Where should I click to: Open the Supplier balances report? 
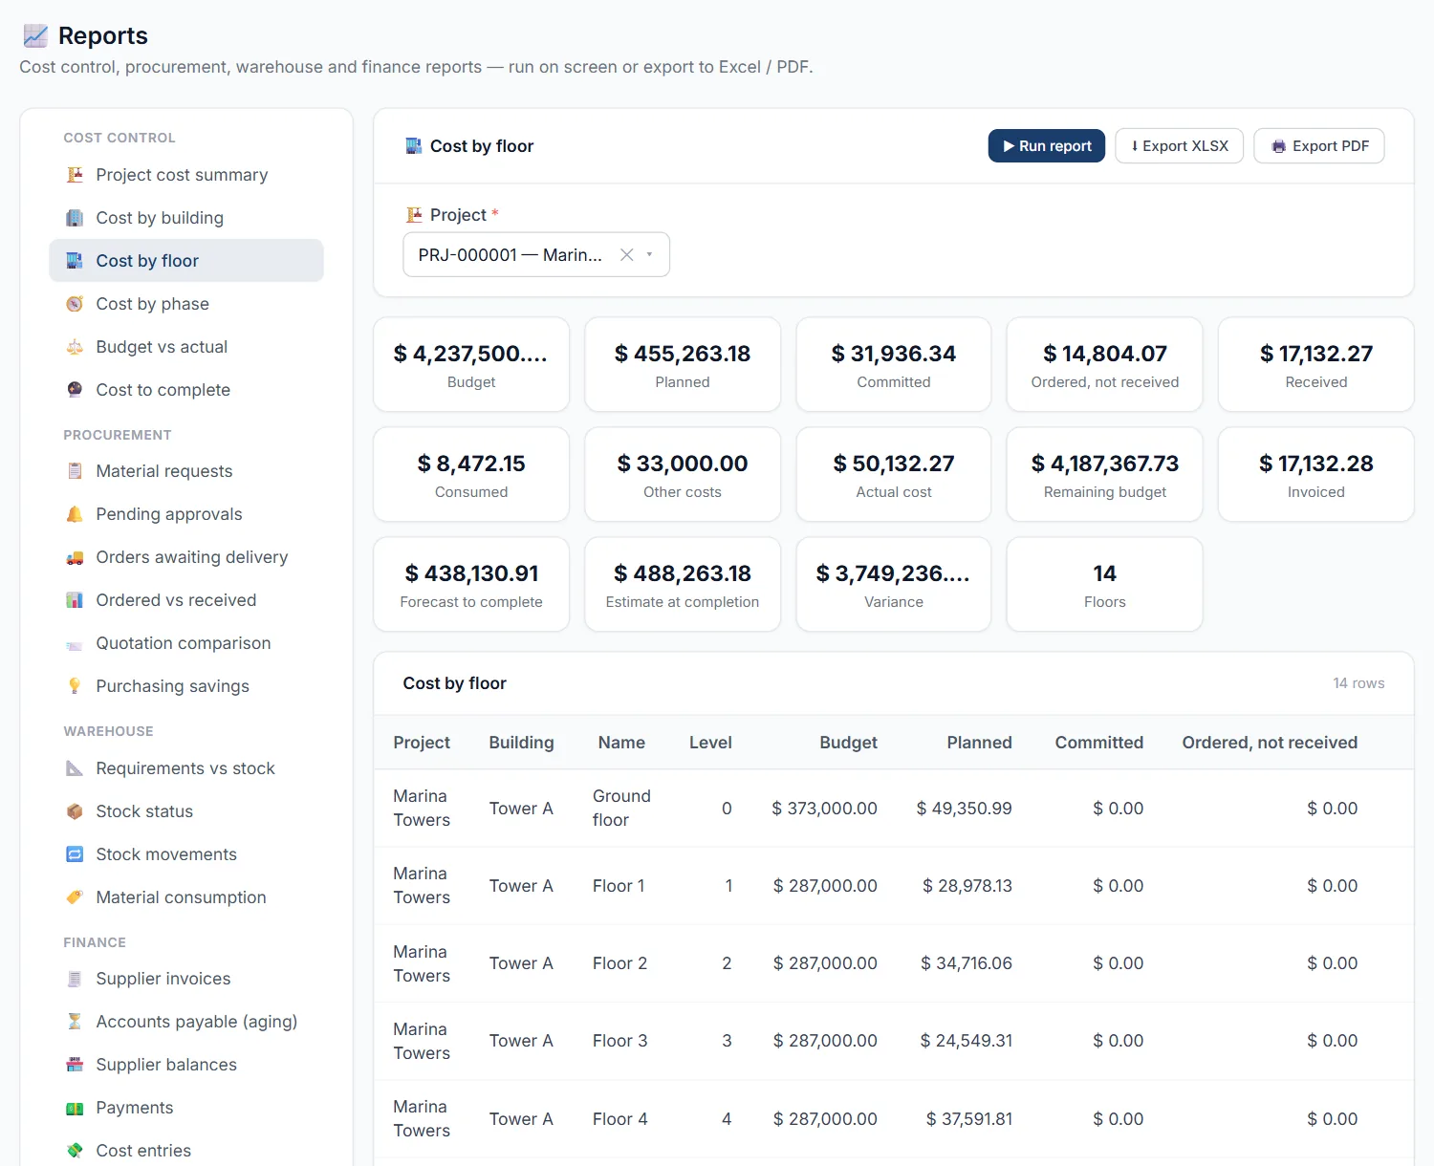tap(186, 1065)
